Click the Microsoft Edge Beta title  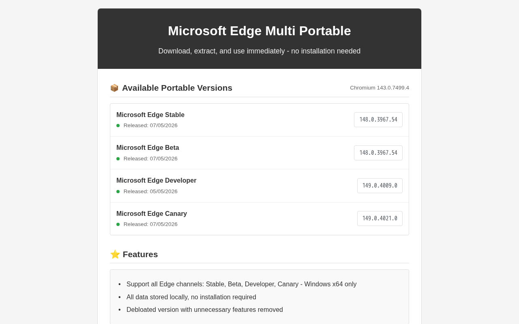pos(148,148)
